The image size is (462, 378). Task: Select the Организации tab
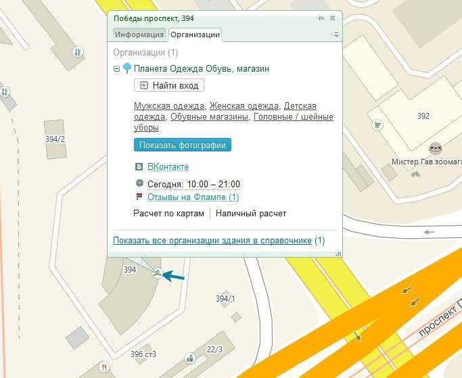click(x=195, y=34)
